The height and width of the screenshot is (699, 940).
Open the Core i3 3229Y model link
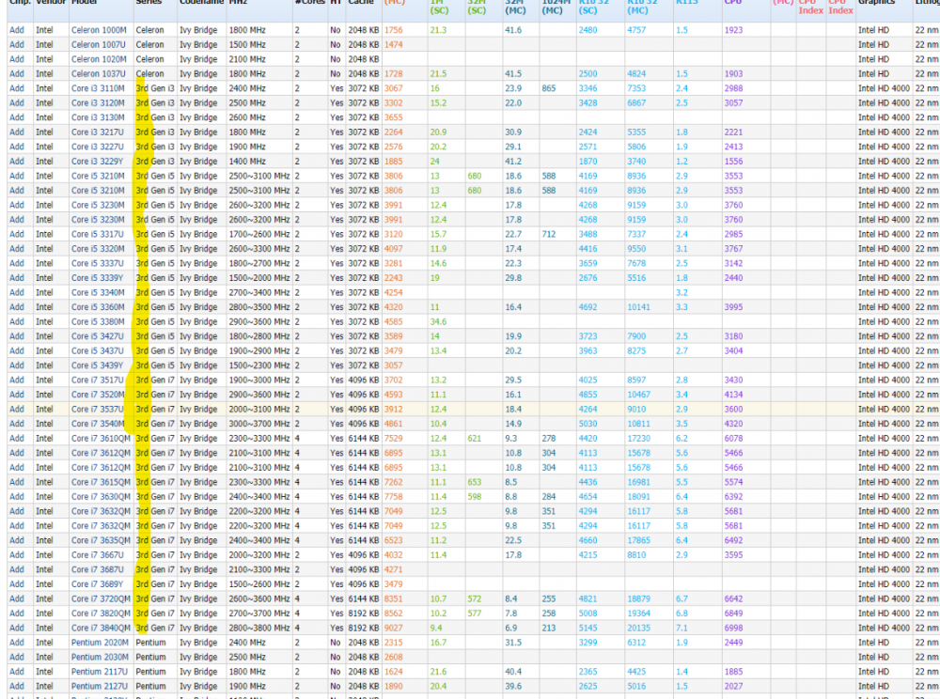(x=98, y=161)
